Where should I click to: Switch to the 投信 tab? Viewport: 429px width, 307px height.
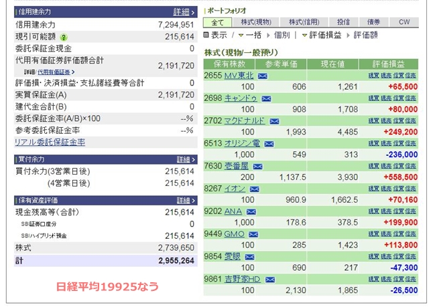[x=343, y=22]
